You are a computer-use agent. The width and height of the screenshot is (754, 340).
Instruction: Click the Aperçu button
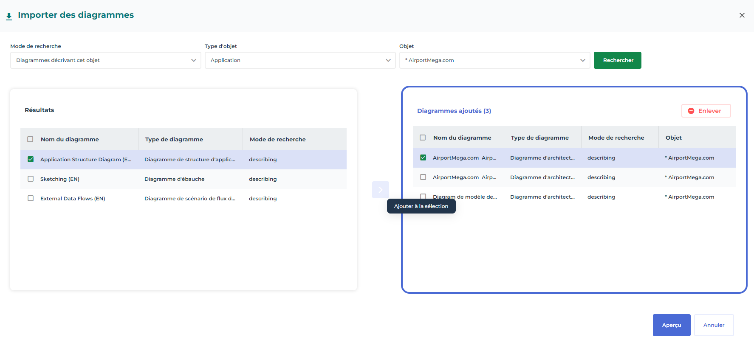tap(671, 325)
